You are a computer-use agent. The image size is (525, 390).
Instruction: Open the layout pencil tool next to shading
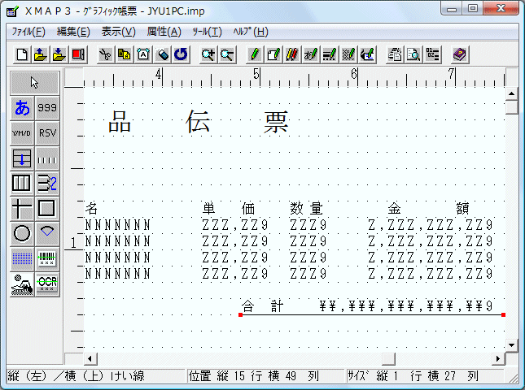click(367, 54)
